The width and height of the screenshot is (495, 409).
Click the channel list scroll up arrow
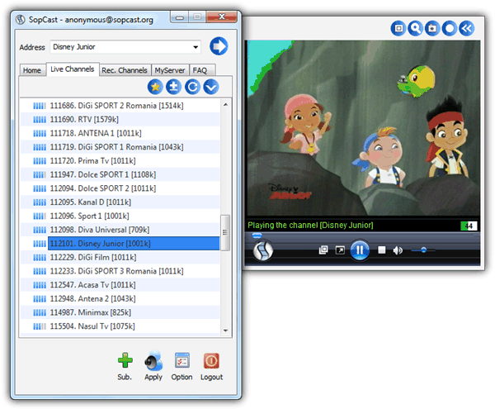point(225,105)
